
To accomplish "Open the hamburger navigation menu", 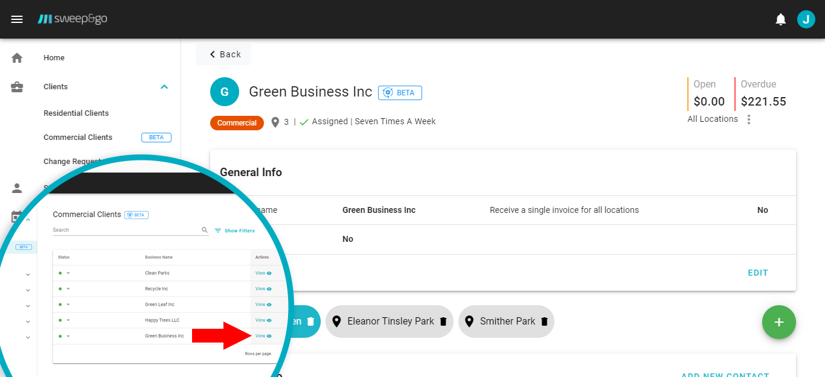I will point(17,19).
